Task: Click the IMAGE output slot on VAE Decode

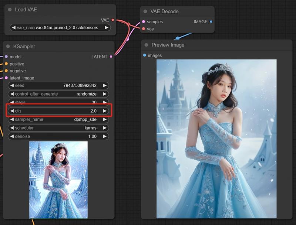Action: 210,22
